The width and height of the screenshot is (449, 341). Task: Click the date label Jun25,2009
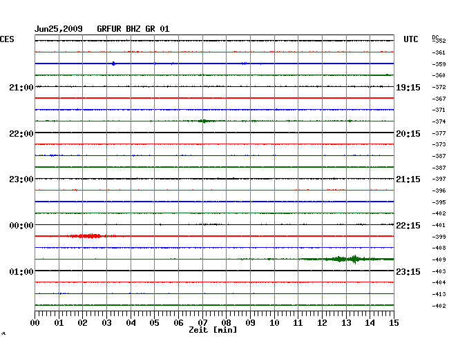click(x=59, y=29)
